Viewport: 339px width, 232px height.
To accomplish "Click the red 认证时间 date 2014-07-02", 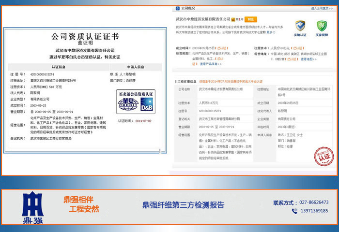I will point(143,121).
